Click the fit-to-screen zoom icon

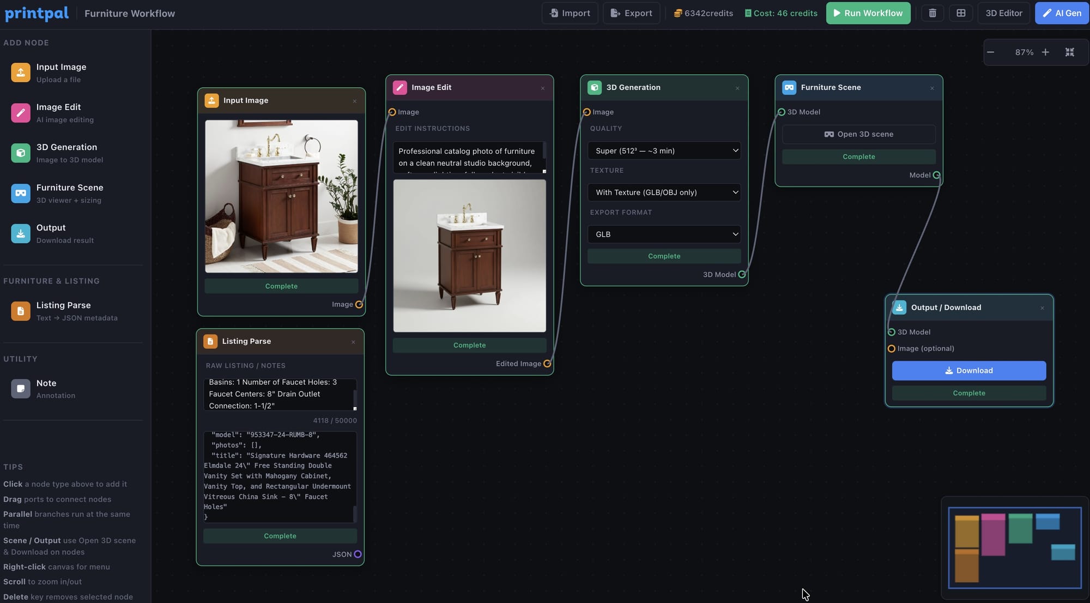(x=1069, y=52)
